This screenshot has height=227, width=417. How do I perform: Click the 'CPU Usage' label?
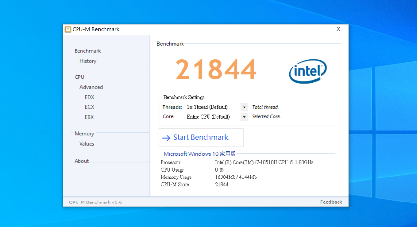point(172,170)
